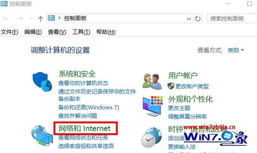This screenshot has height=153, width=257.
Task: Click the System and Security shield icon
Action: [x=42, y=82]
